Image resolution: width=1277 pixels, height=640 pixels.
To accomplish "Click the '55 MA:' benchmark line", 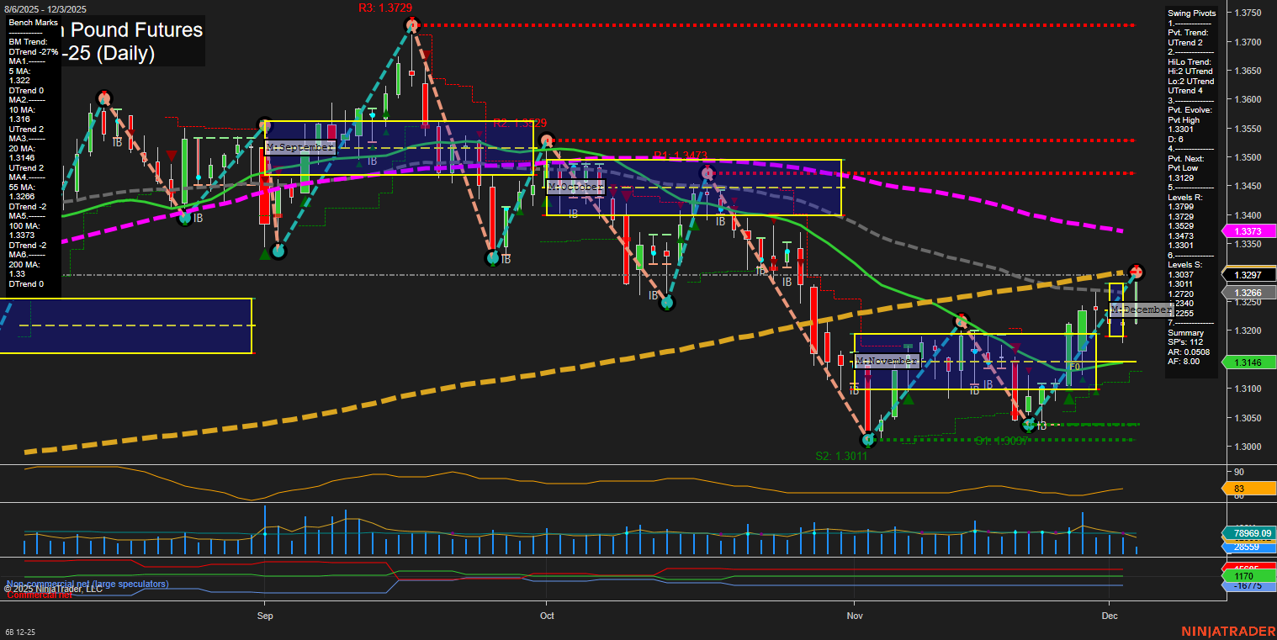I will coord(22,188).
